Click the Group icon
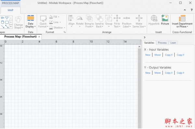195x129 pixels. click(x=109, y=18)
